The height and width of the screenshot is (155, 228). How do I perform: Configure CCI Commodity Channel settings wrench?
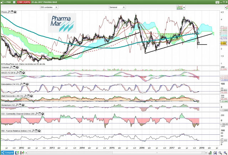coord(36,114)
